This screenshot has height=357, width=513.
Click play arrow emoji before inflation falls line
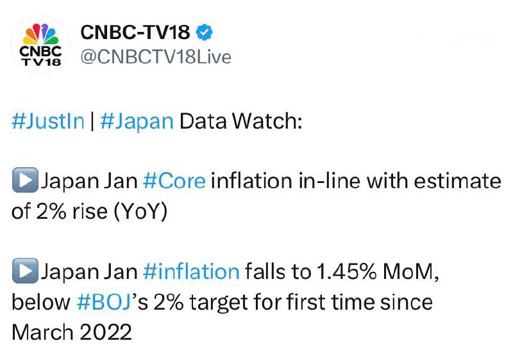[x=24, y=272]
